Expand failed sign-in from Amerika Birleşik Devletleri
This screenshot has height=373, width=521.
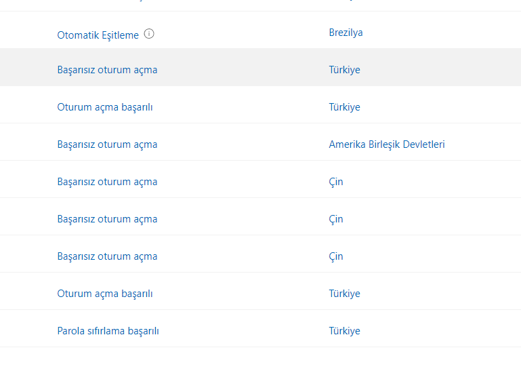pyautogui.click(x=107, y=144)
